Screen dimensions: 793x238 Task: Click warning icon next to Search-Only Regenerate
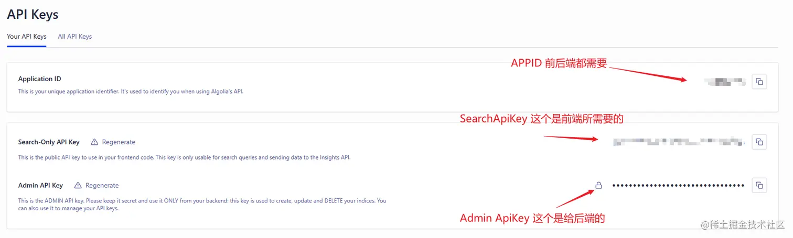coord(94,142)
